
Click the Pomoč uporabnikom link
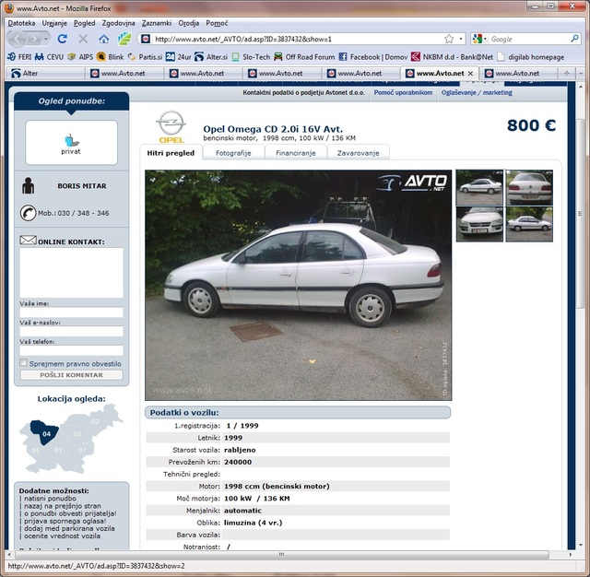tap(403, 92)
